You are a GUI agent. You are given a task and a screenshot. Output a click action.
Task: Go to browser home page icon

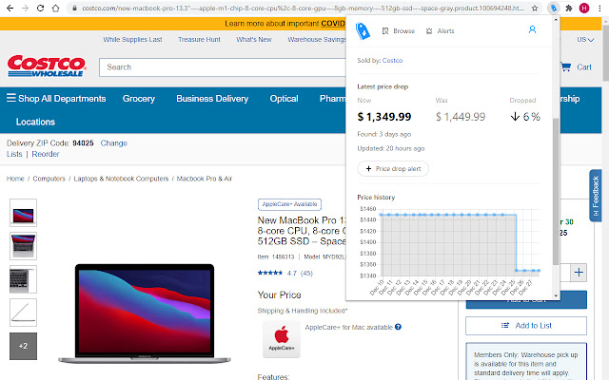[x=55, y=8]
